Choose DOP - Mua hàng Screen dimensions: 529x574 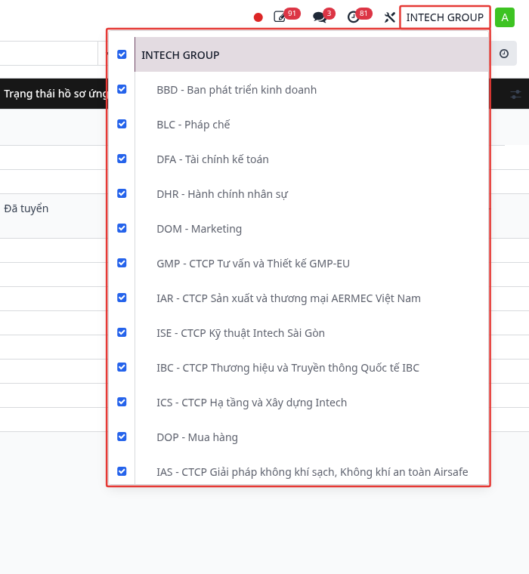[x=311, y=437]
